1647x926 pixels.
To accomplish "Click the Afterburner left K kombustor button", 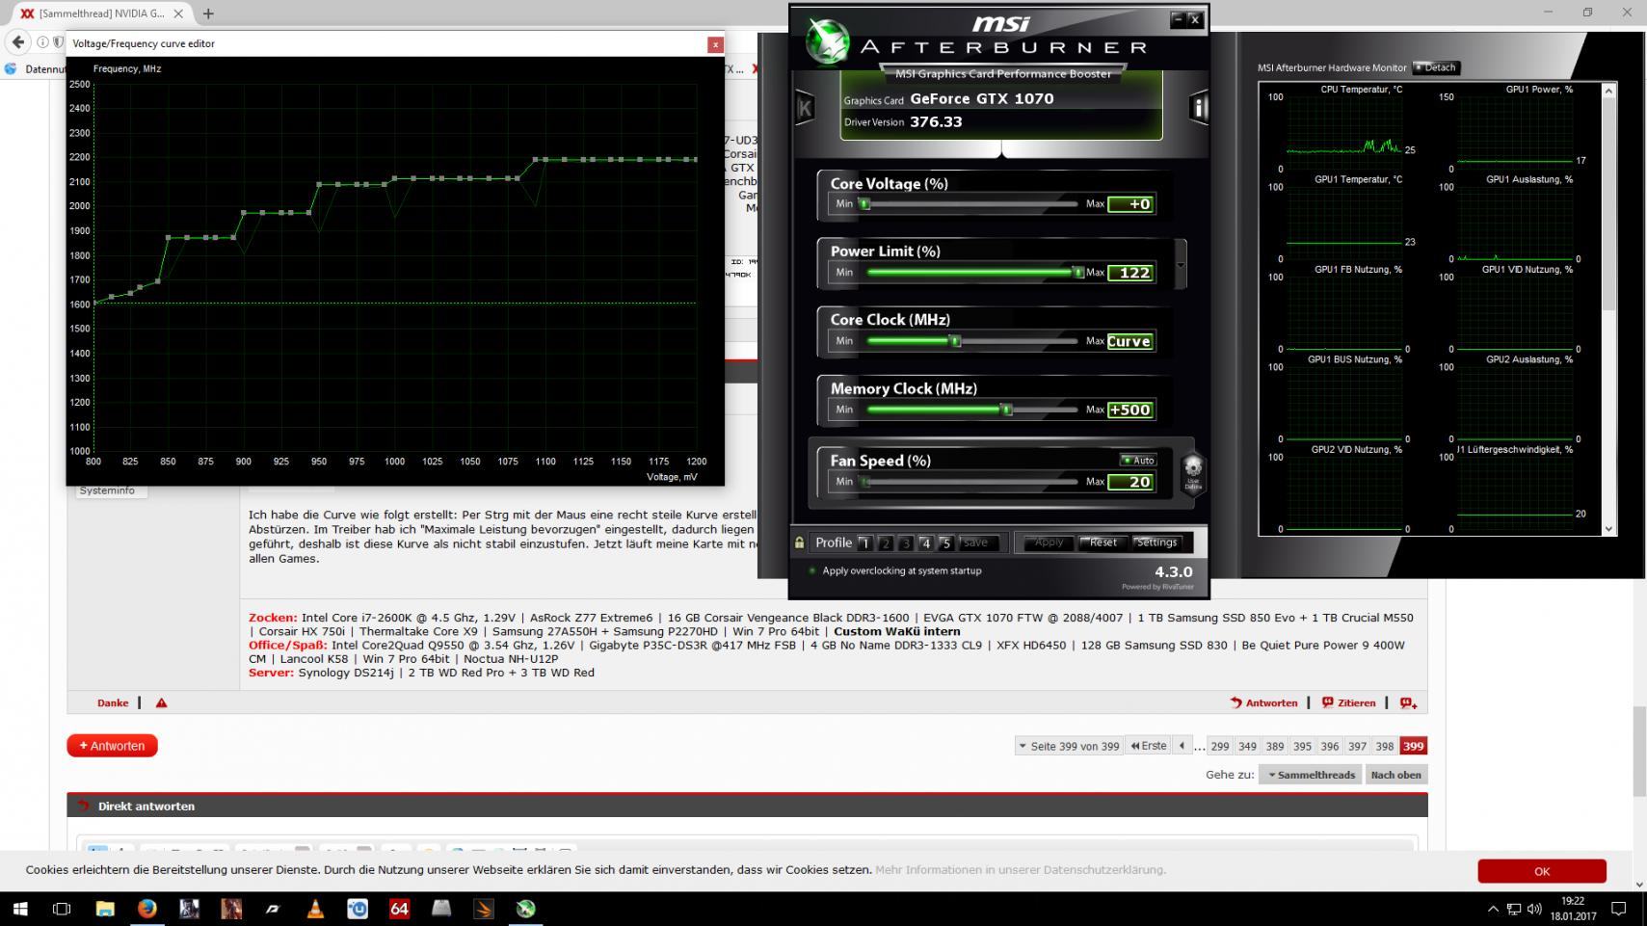I will [805, 108].
